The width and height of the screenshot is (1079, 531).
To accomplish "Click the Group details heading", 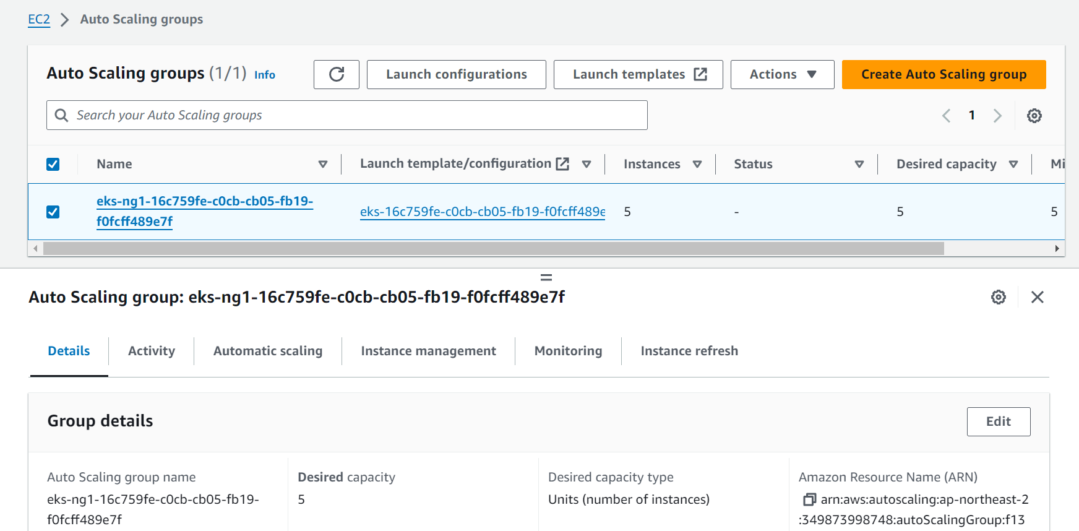I will 100,421.
